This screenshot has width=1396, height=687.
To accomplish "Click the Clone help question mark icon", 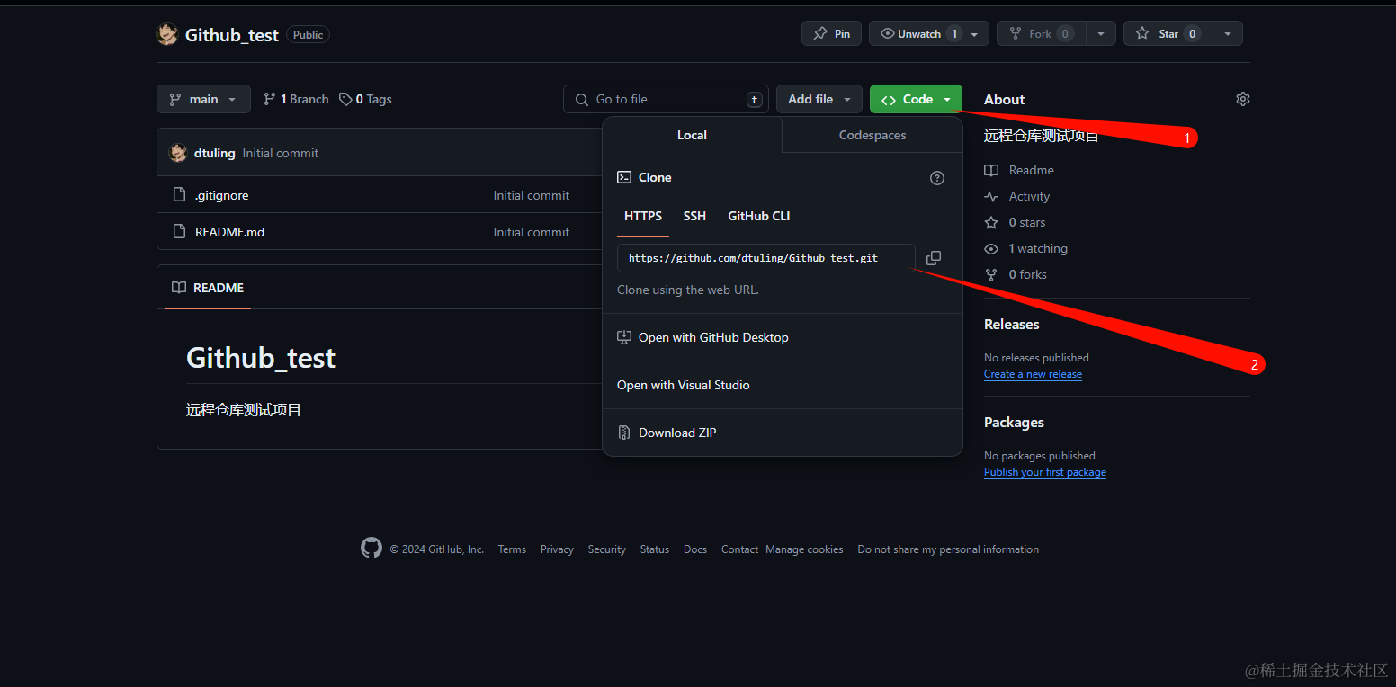I will coord(937,178).
